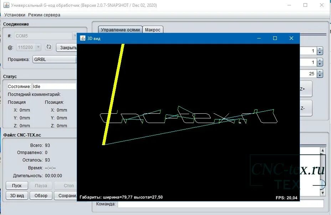This screenshot has height=215, width=331.
Task: Maximize the 3D вид window
Action: click(275, 38)
